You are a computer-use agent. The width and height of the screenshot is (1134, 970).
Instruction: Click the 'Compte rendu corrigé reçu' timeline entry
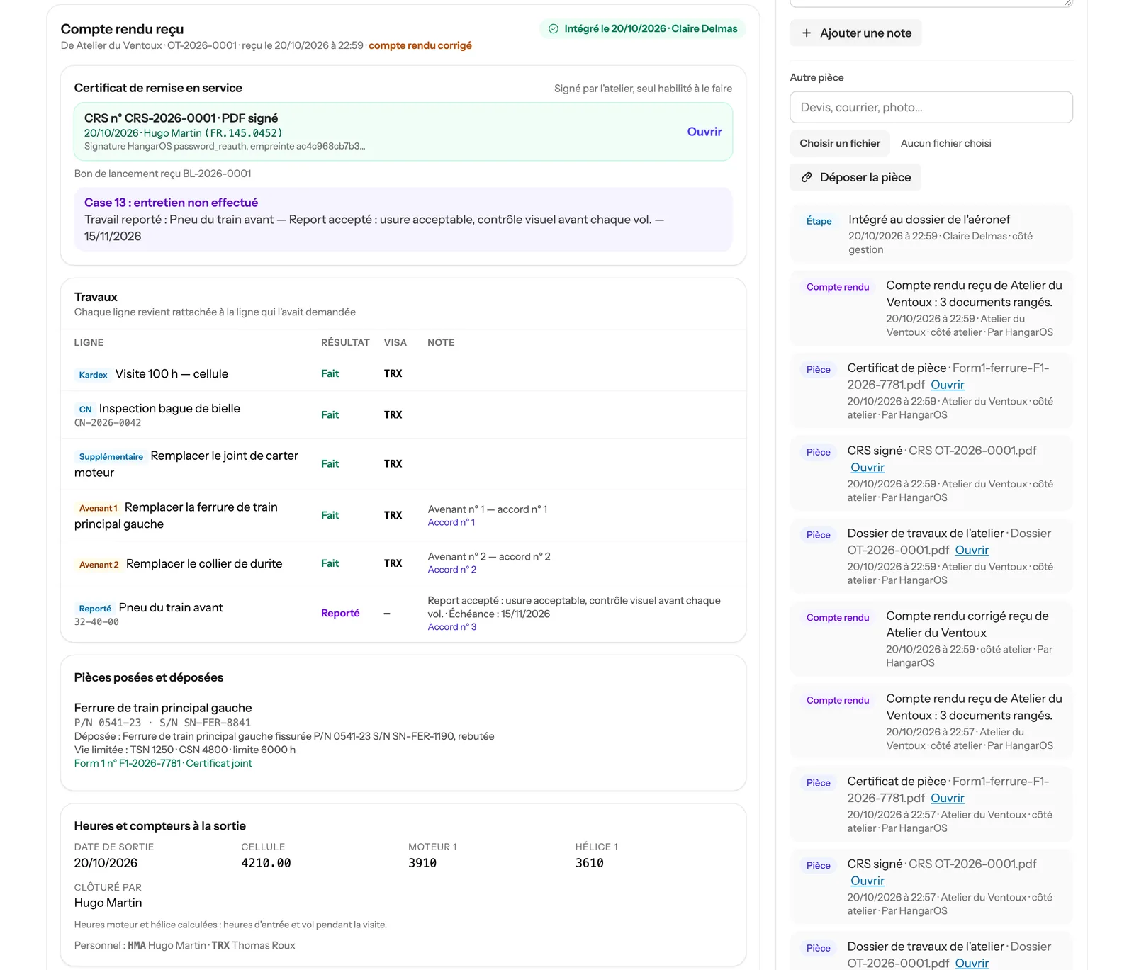(x=931, y=638)
